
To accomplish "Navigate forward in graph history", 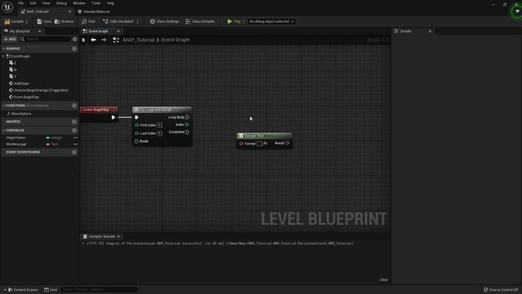I will pyautogui.click(x=104, y=40).
